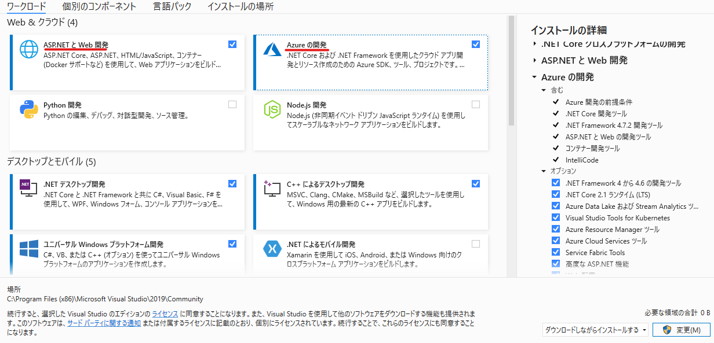The width and height of the screenshot is (714, 343).
Task: Uncheck the ASP.NET と Web 開発 workload checkbox
Action: (232, 44)
